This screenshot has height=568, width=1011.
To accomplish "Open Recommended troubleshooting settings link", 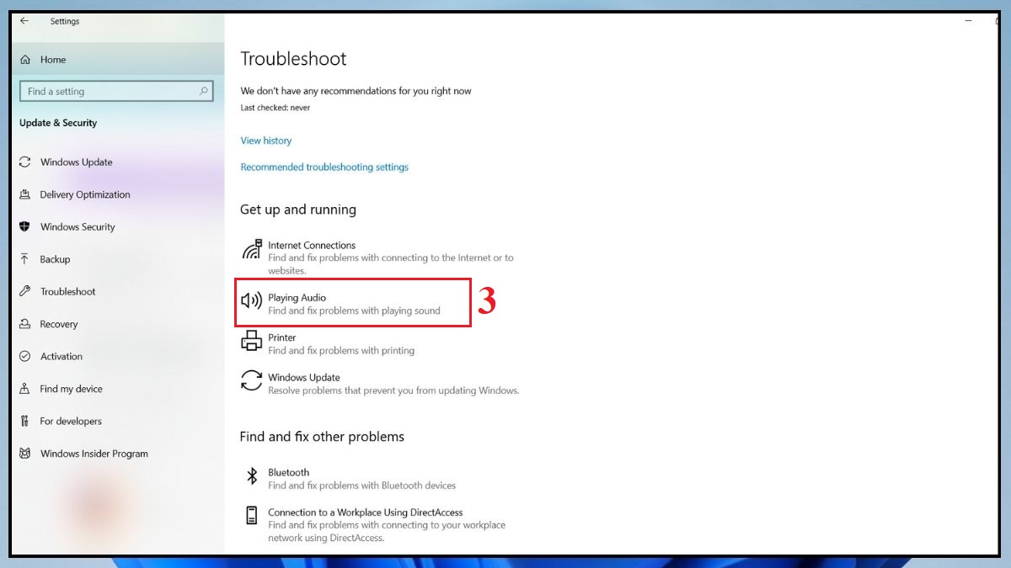I will click(x=324, y=167).
